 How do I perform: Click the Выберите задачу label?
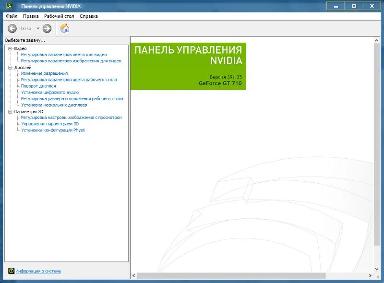tap(25, 40)
